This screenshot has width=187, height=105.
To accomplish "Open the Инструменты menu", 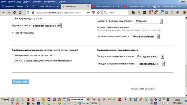I will (50, 2).
